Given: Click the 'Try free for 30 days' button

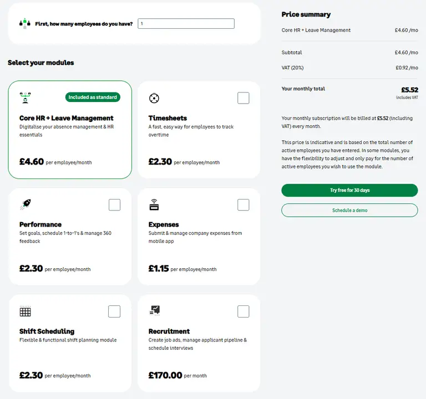Looking at the screenshot, I should (x=349, y=190).
